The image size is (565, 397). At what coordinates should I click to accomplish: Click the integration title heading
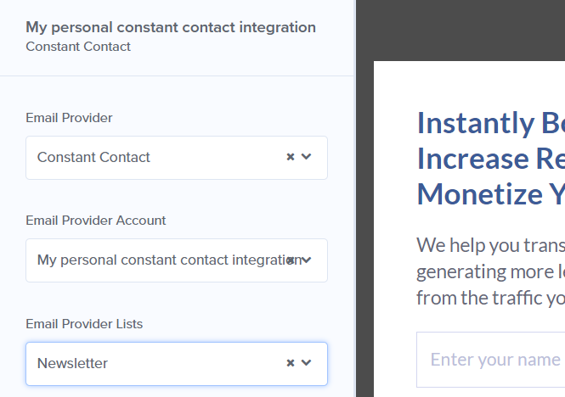tap(171, 27)
